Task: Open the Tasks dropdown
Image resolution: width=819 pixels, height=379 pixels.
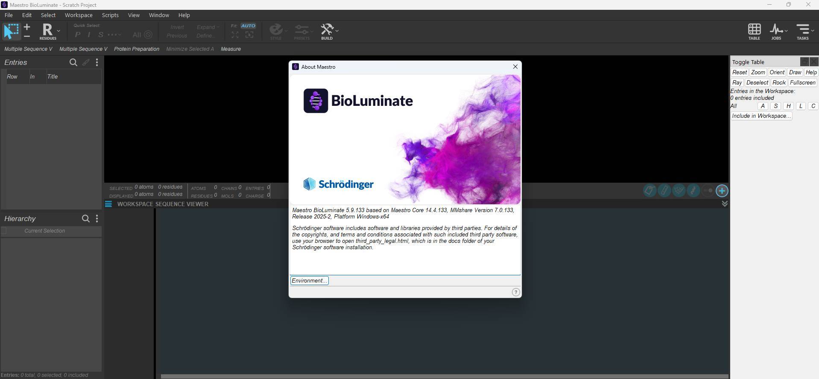Action: pos(804,31)
